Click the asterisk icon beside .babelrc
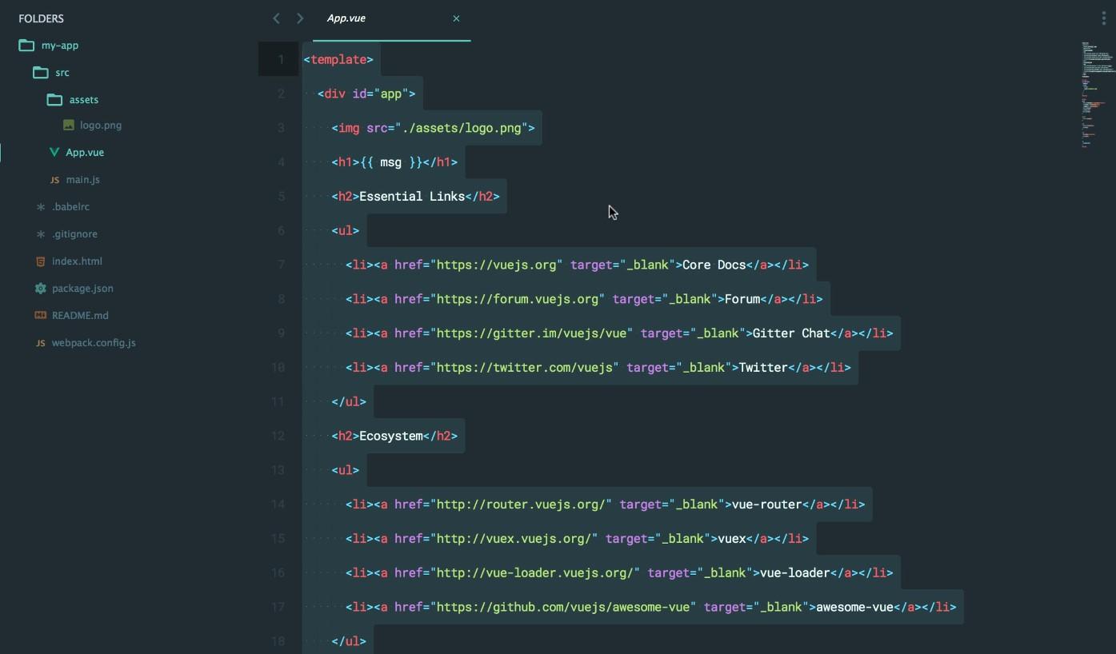1116x654 pixels. click(x=41, y=207)
